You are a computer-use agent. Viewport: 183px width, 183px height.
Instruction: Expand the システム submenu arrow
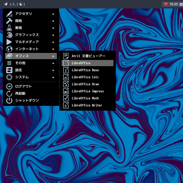[53, 77]
